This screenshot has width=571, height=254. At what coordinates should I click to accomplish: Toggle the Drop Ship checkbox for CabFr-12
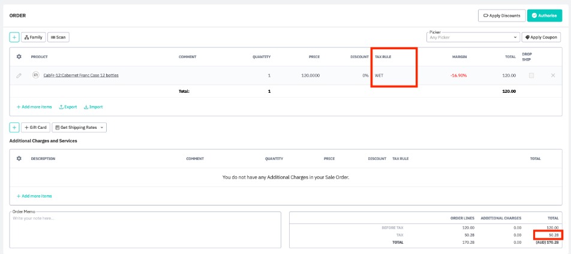[531, 75]
